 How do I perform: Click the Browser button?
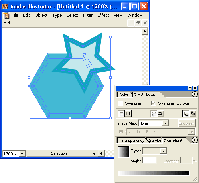[x=187, y=123]
